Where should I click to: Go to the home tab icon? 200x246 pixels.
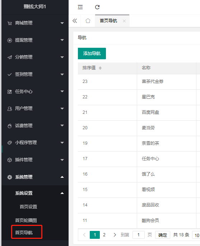click(88, 21)
